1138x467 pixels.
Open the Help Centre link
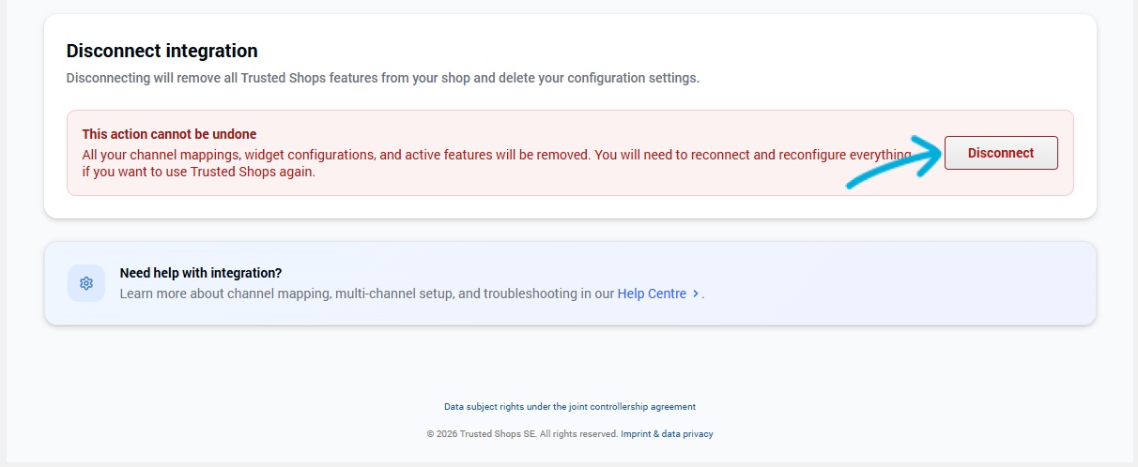point(652,294)
